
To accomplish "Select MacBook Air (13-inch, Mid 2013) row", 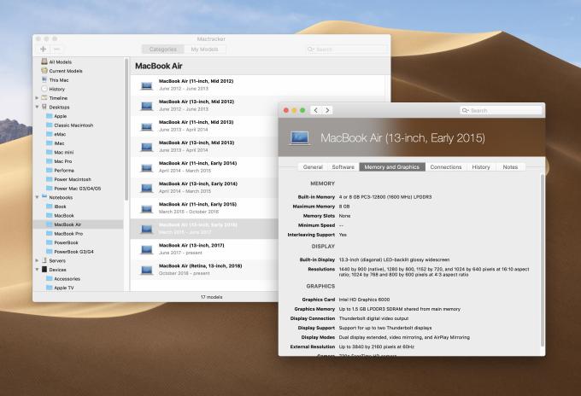I will (204, 146).
